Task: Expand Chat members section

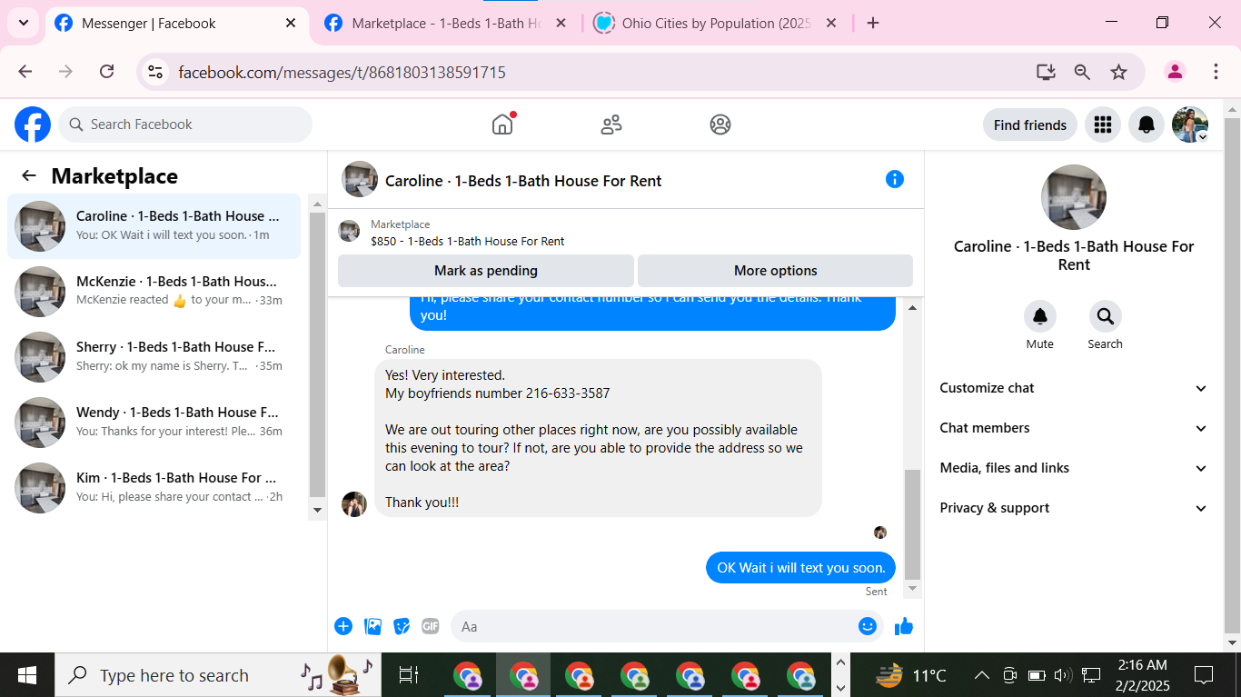Action: tap(1074, 428)
